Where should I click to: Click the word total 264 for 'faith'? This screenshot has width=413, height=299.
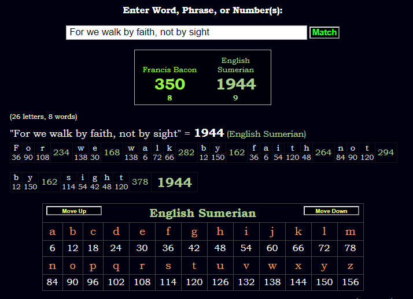(x=323, y=152)
